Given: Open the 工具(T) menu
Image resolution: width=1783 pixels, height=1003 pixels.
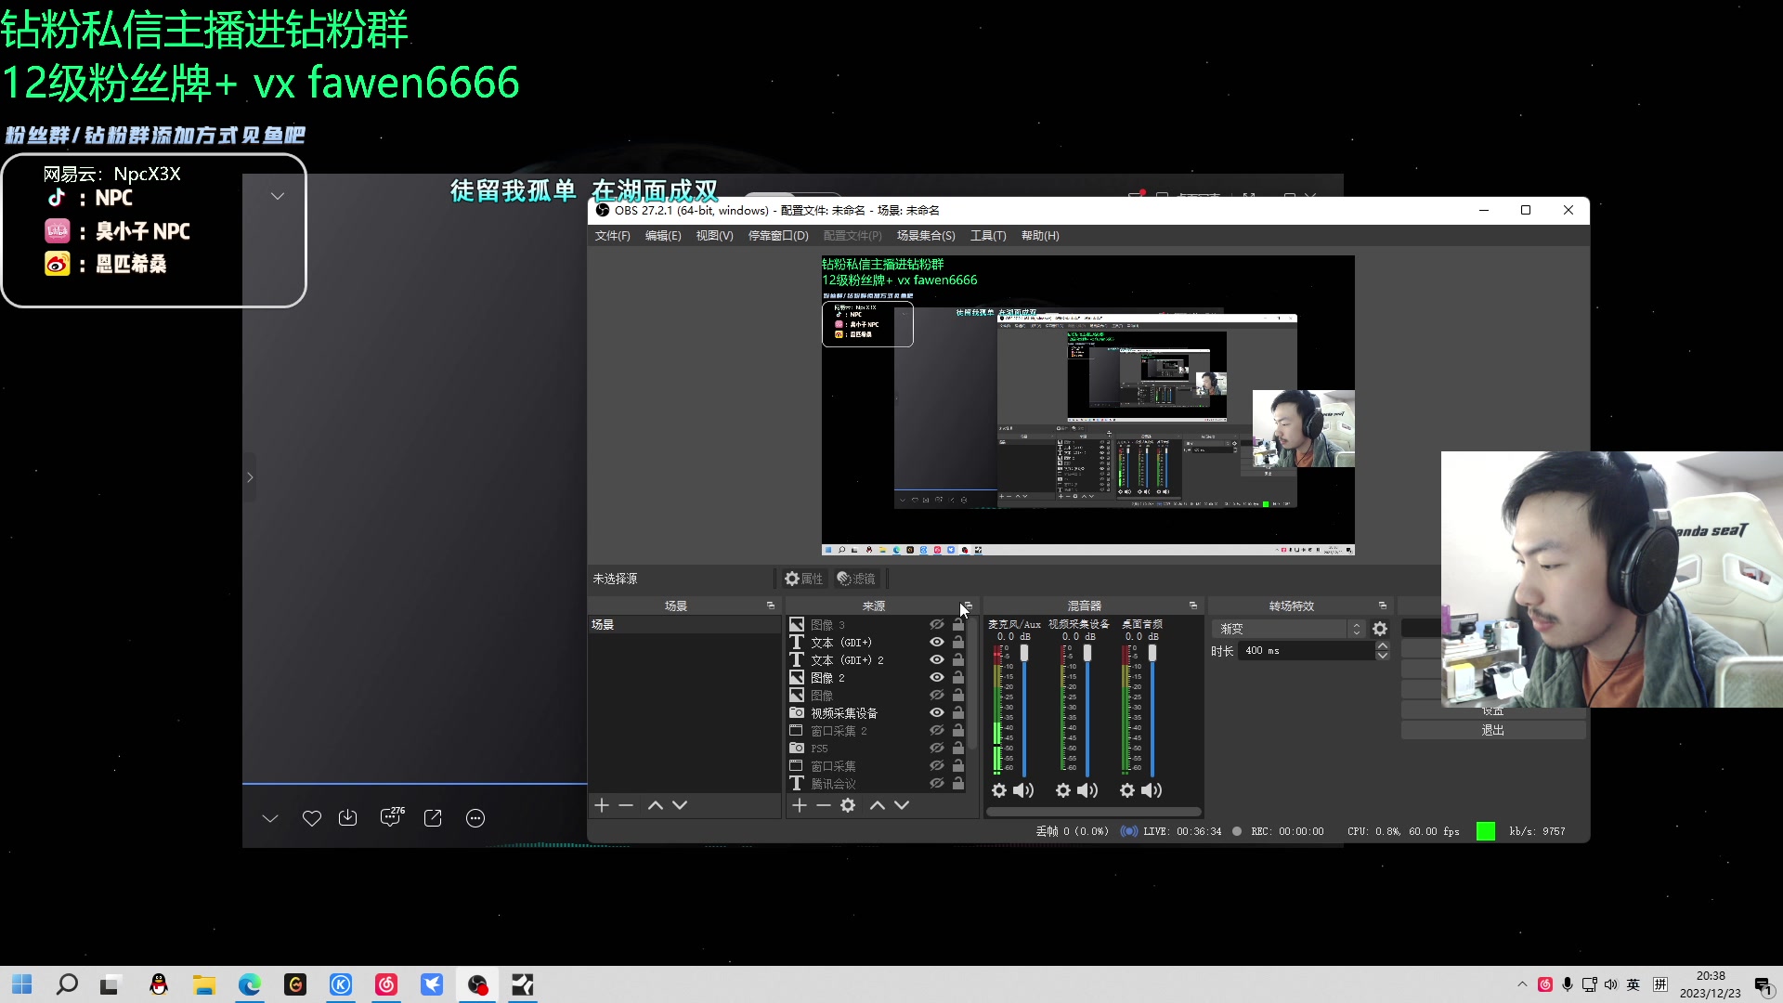Looking at the screenshot, I should point(988,236).
